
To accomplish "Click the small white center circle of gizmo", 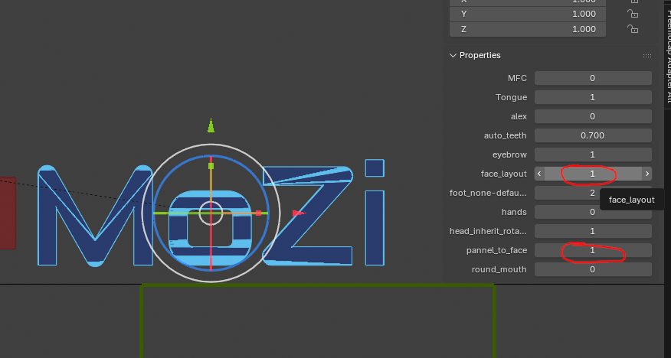I will [x=211, y=213].
